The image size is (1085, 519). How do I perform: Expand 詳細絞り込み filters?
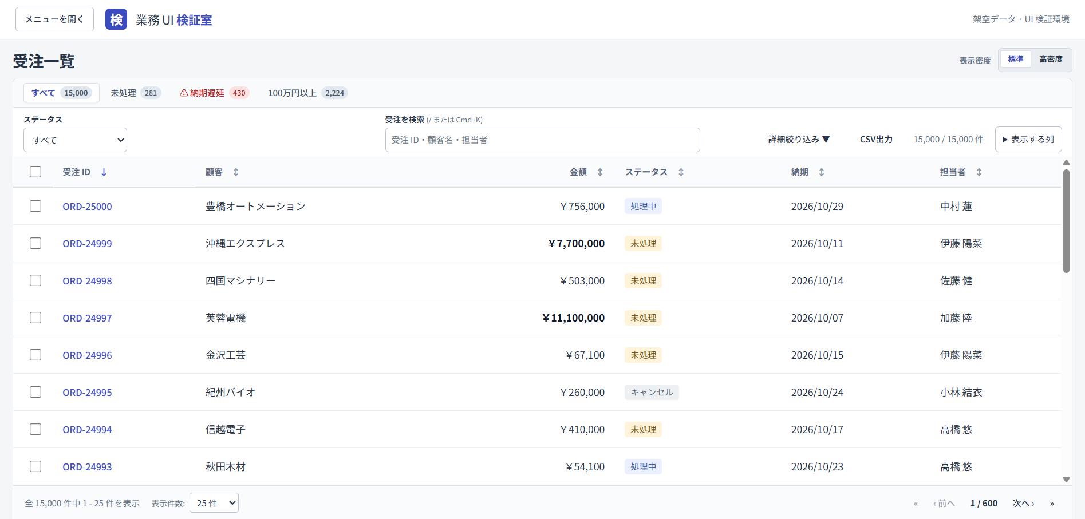pyautogui.click(x=799, y=140)
